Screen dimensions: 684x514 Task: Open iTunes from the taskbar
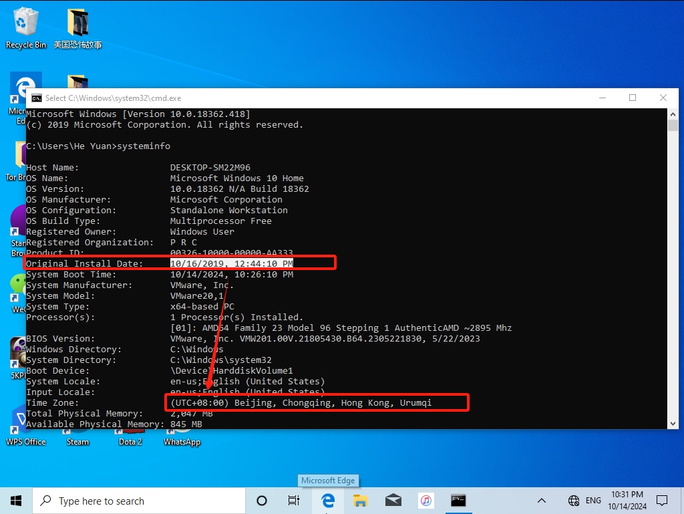[x=425, y=501]
